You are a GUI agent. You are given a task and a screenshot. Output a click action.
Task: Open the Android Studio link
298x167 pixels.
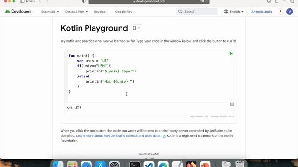[262, 12]
